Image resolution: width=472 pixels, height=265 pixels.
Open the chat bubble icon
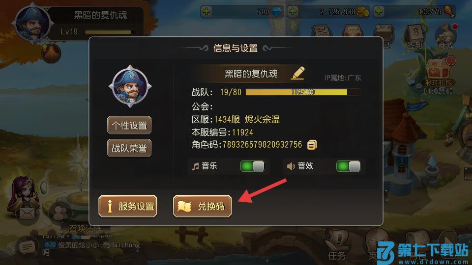[x=27, y=247]
